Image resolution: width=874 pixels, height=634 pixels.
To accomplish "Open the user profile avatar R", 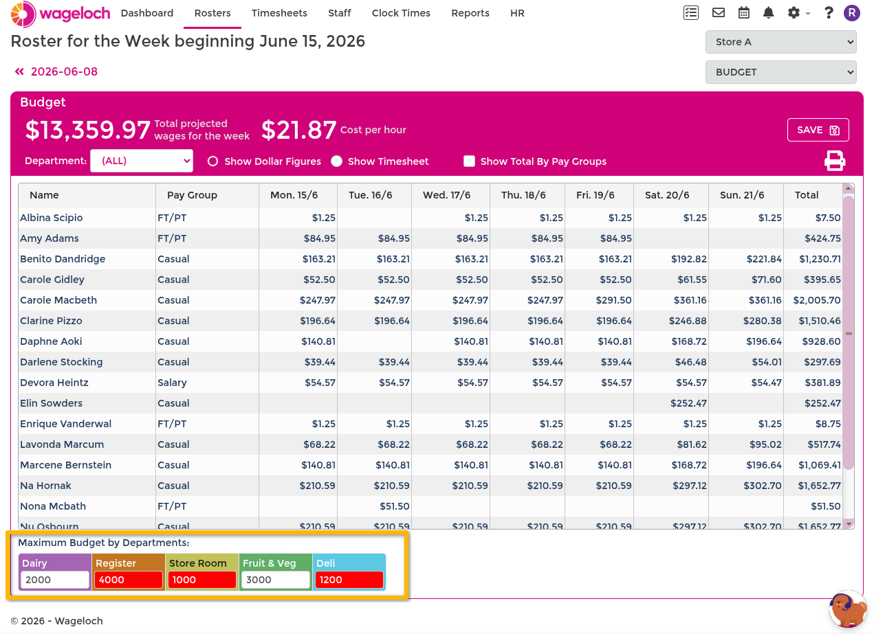I will tap(852, 12).
